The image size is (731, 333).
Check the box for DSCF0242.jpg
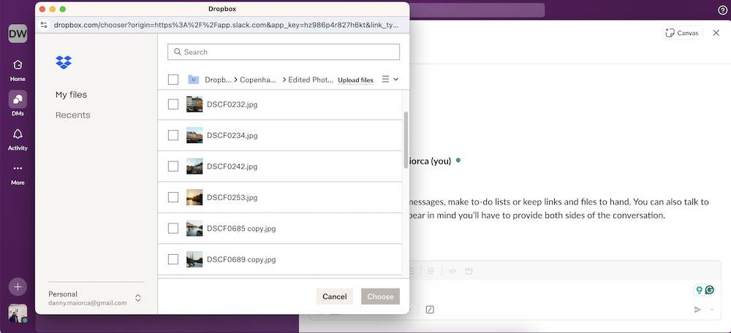click(173, 166)
